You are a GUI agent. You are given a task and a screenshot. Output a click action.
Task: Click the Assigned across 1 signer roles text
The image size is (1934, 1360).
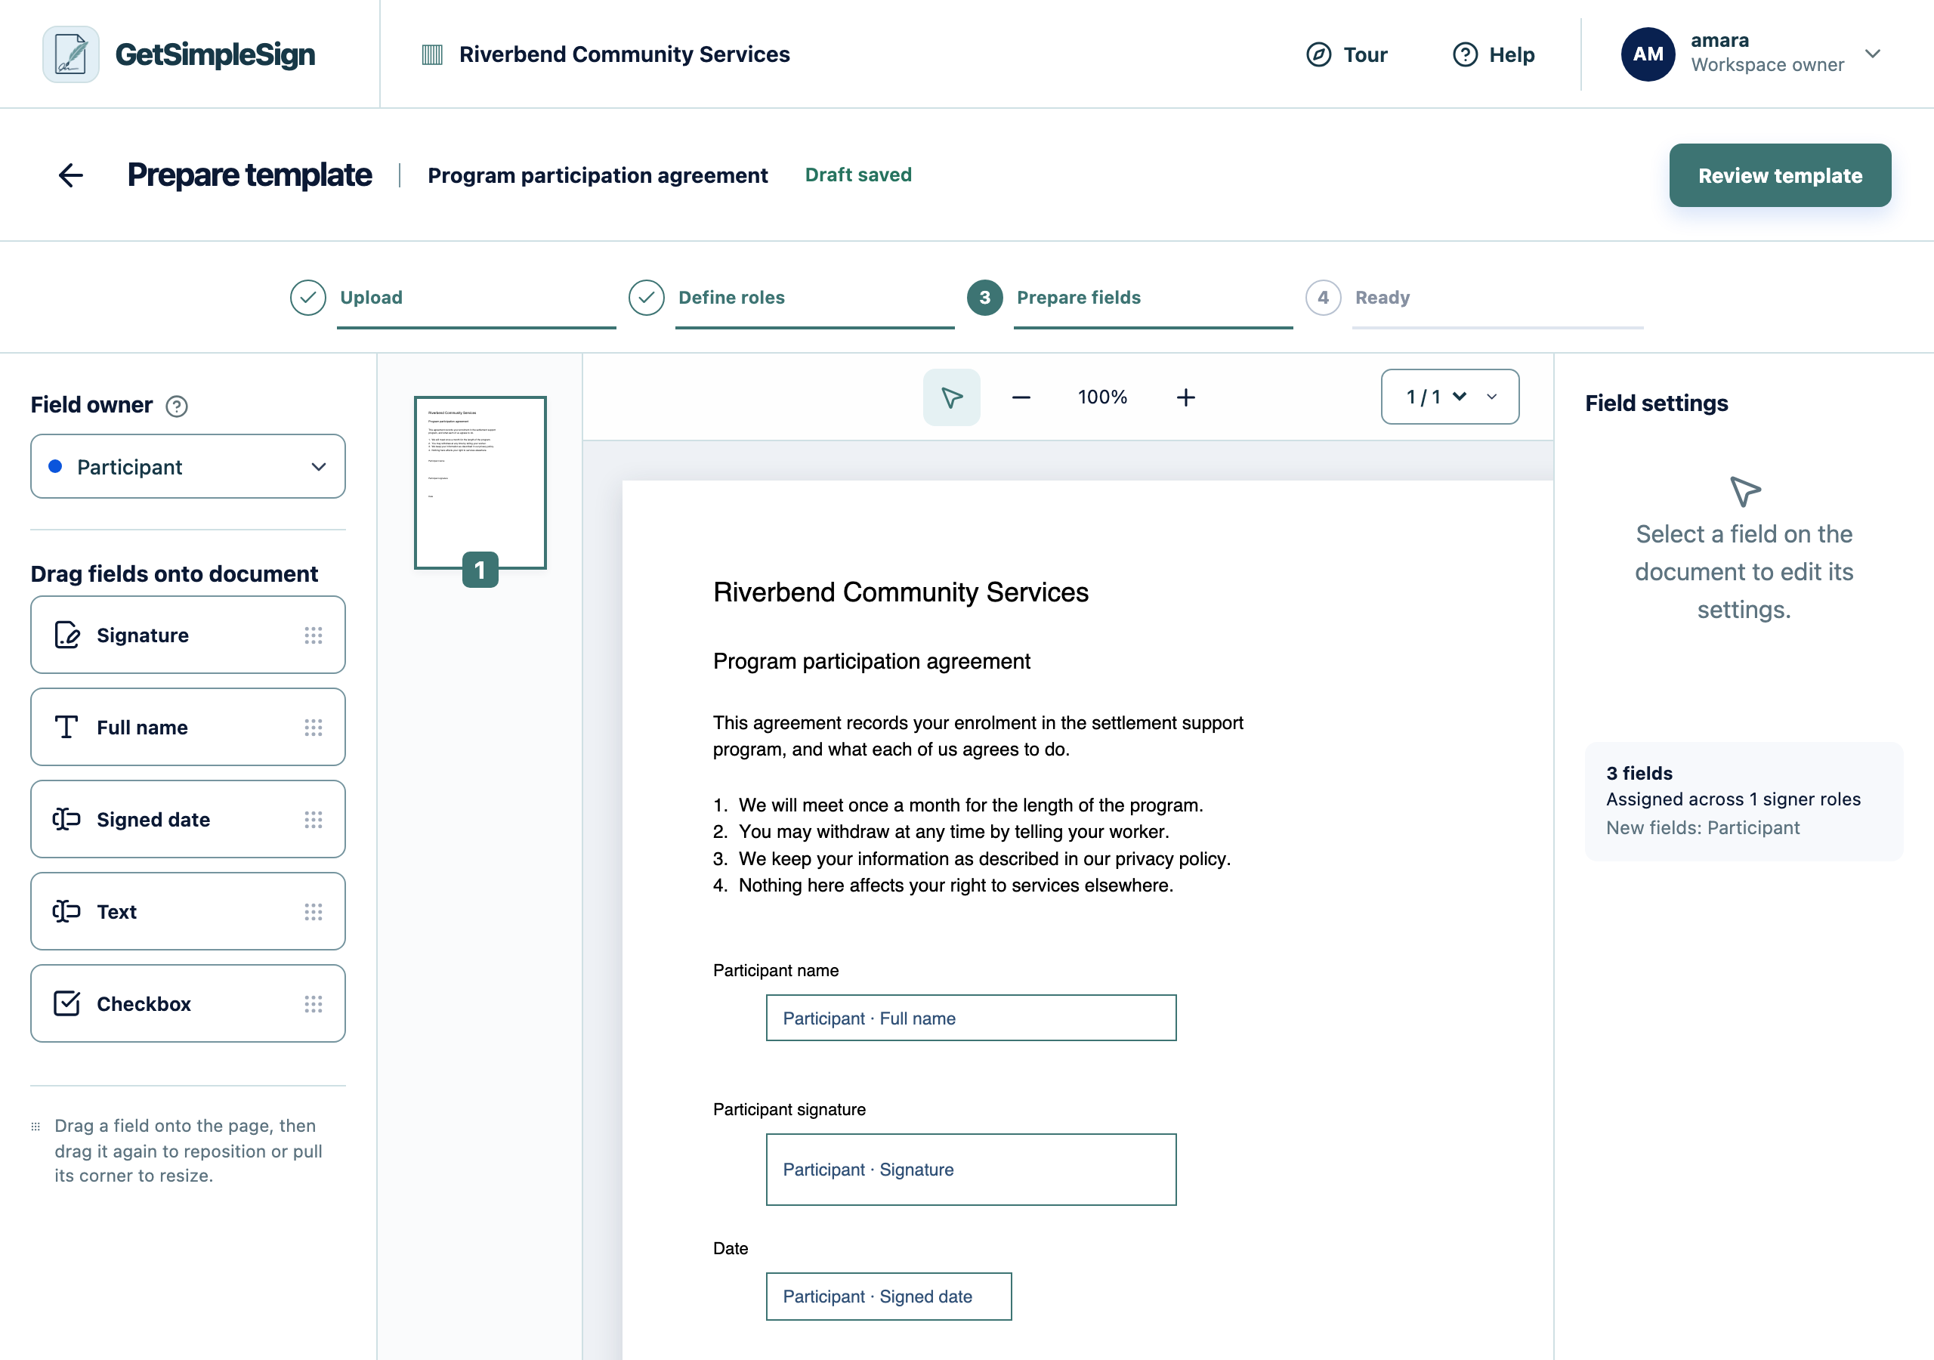1733,799
